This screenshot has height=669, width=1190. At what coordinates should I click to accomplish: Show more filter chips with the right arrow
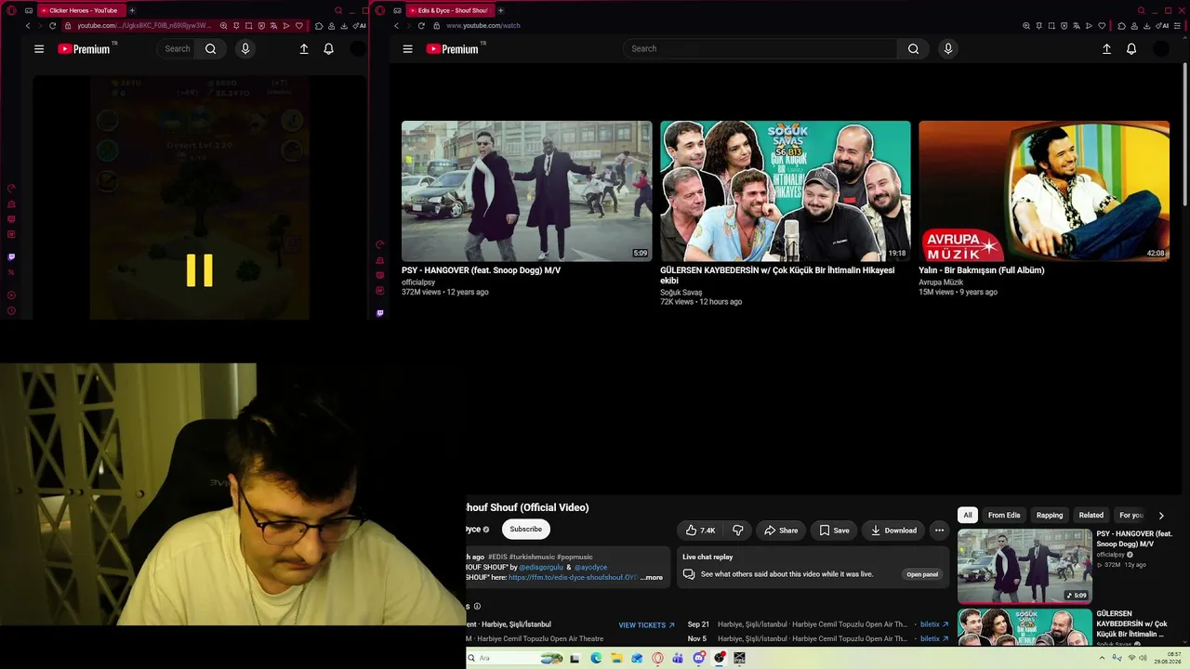pyautogui.click(x=1161, y=516)
